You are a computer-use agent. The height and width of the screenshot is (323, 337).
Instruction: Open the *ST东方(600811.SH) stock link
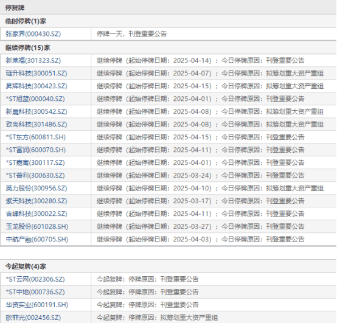[x=36, y=137]
